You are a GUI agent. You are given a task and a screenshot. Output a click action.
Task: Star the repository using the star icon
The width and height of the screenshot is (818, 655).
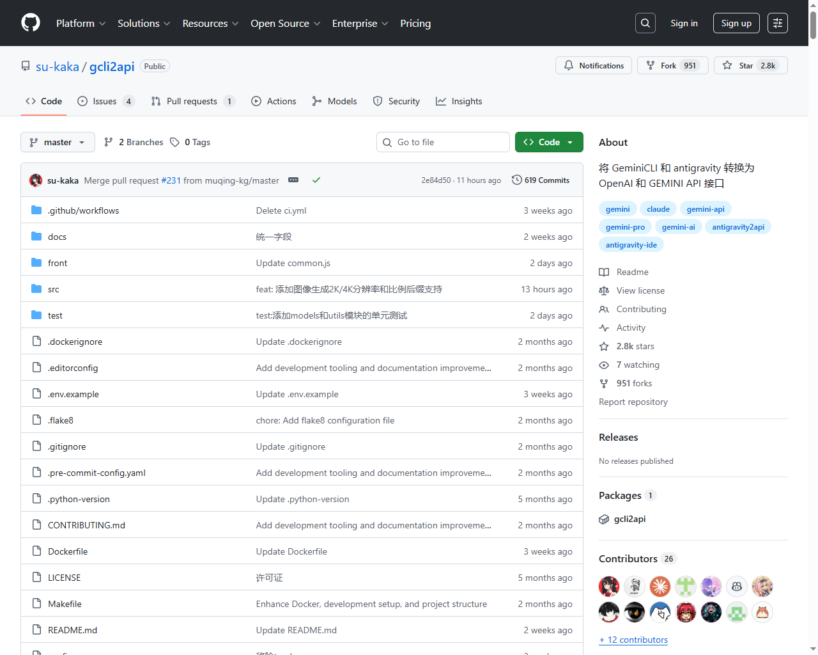(727, 65)
